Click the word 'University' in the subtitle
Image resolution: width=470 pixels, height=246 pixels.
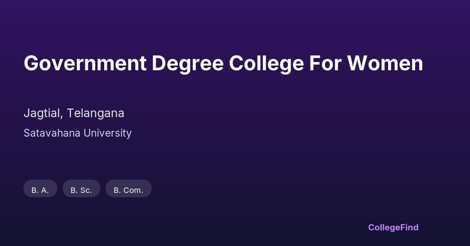click(x=108, y=133)
